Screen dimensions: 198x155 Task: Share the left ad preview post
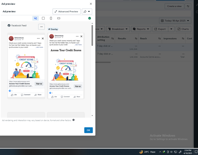point(38,95)
